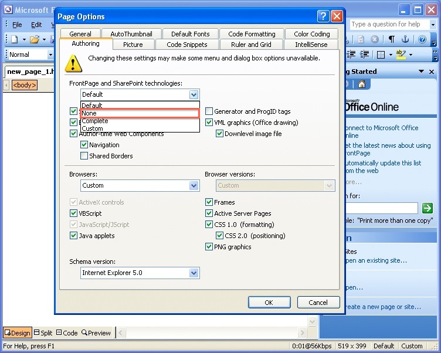Click the text highlight color icon
Image resolution: width=441 pixels, height=353 pixels.
tap(401, 55)
